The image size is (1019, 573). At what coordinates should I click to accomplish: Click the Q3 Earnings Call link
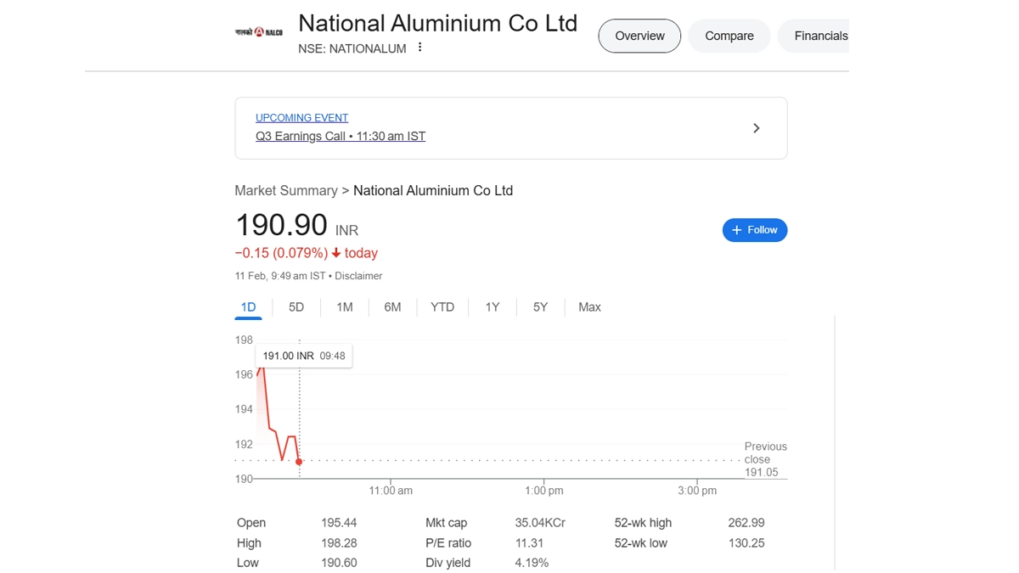click(340, 136)
